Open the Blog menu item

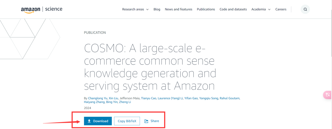coord(157,9)
